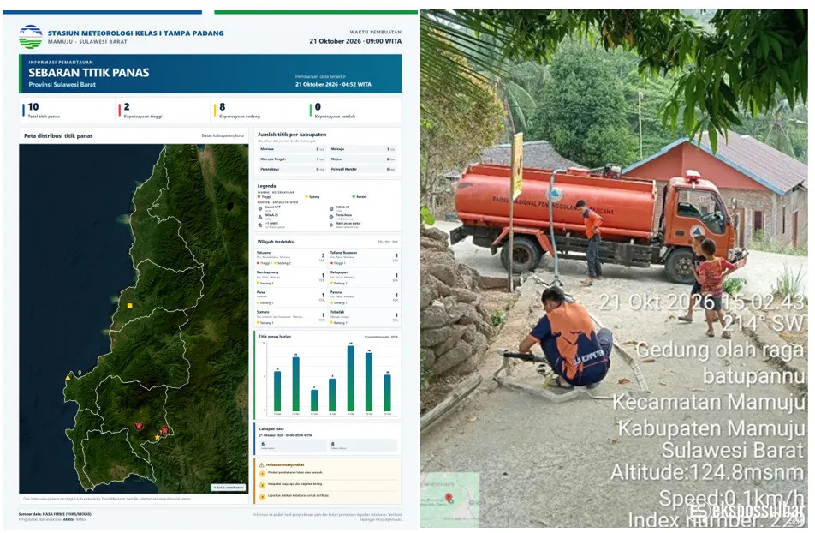
Task: Select the 'Tobadak' detected area entry
Action: coord(365,318)
